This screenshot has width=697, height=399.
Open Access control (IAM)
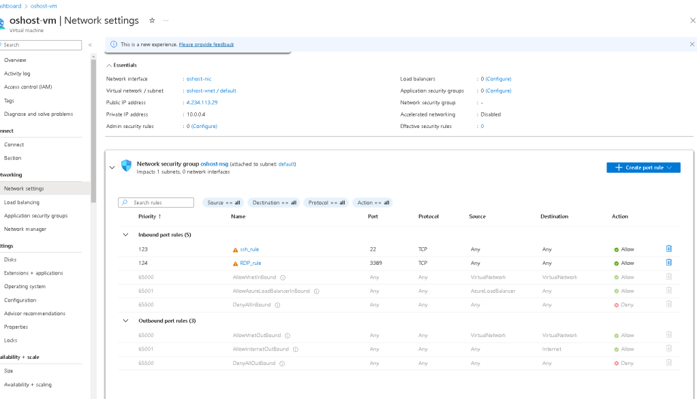coord(28,86)
